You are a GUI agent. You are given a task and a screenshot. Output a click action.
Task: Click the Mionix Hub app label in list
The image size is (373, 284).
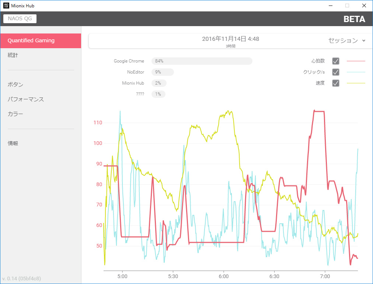[133, 83]
